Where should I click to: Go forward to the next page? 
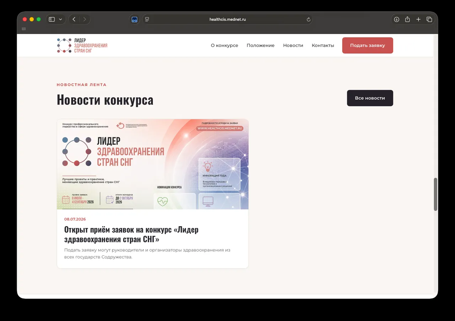click(x=85, y=20)
